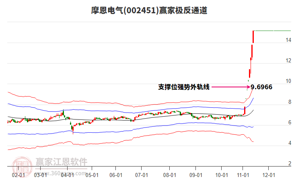Click the 04-01 date axis label
Viewport: 292px width, 181px height.
[67, 175]
